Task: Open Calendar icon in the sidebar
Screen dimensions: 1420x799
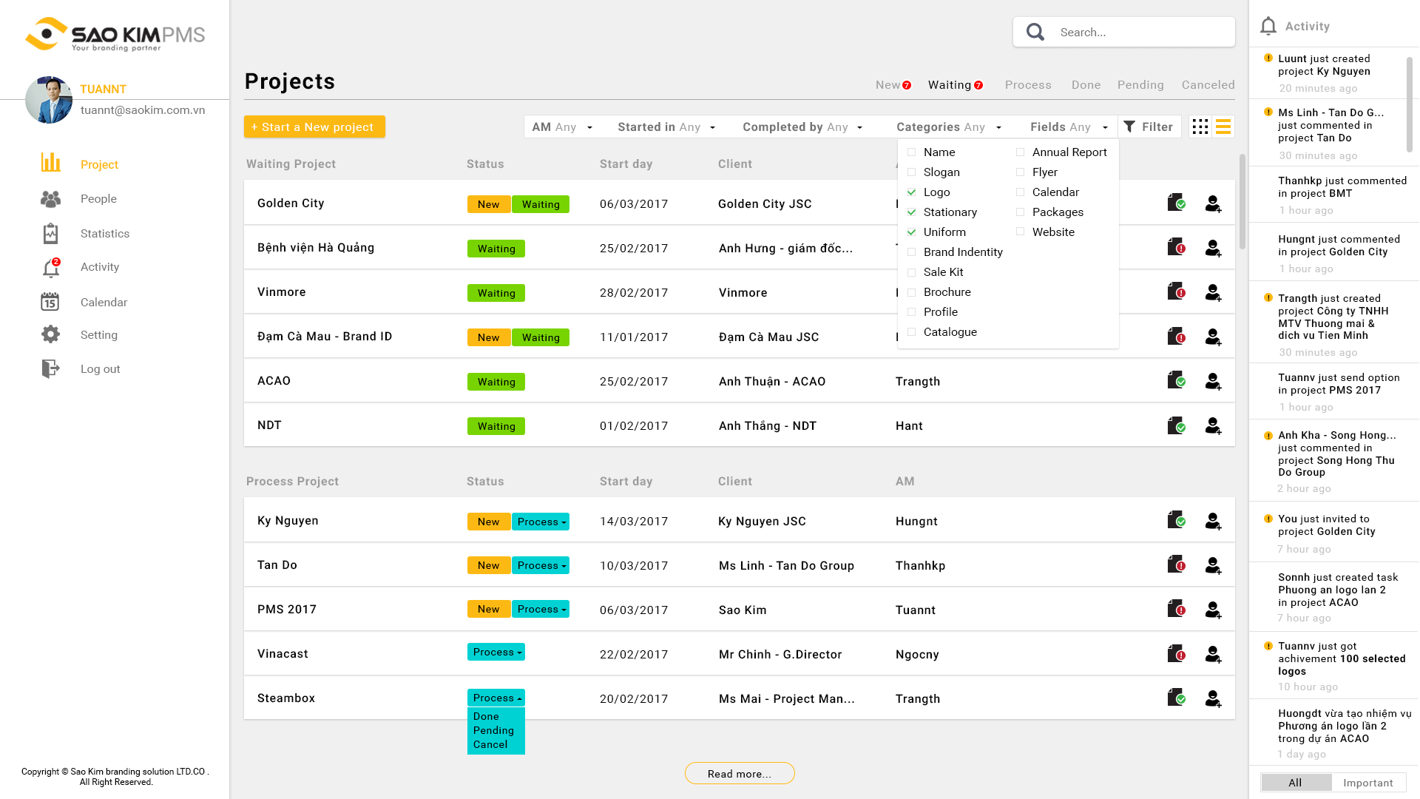Action: [50, 301]
